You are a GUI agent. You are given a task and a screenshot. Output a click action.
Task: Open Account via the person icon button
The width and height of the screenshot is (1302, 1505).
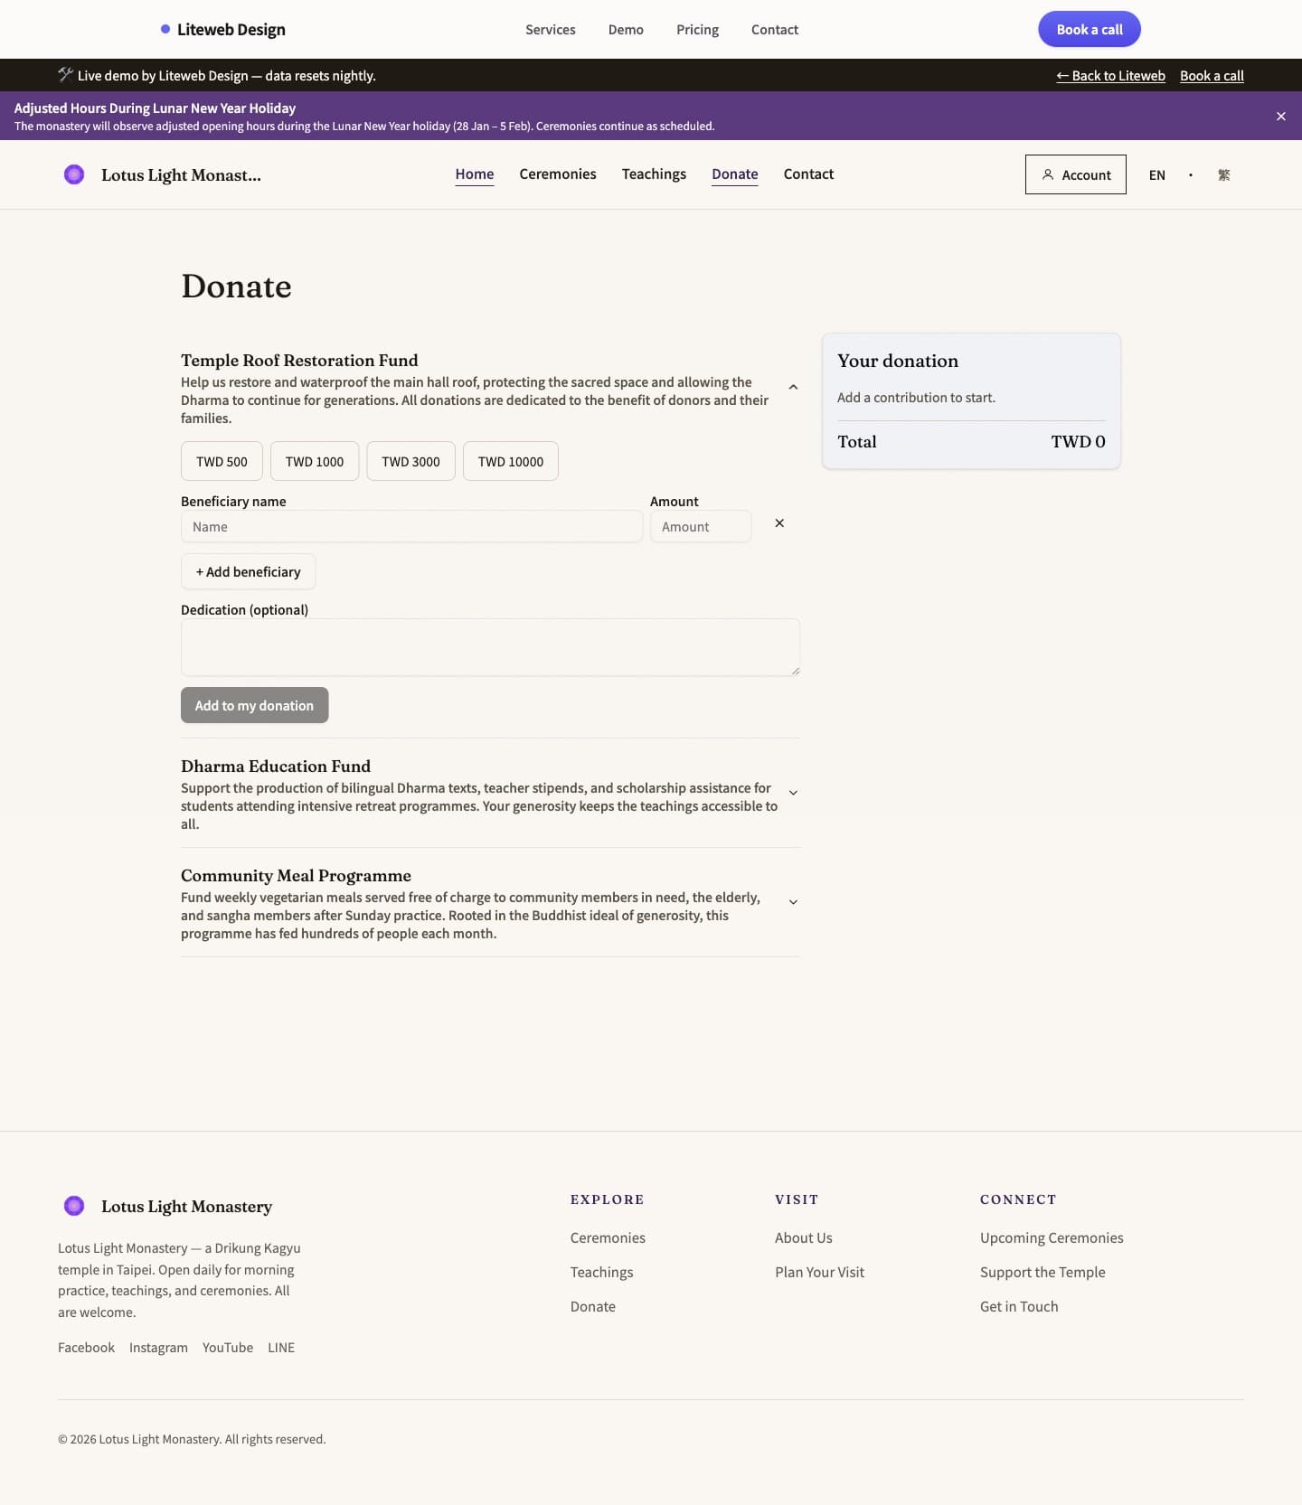coord(1075,174)
